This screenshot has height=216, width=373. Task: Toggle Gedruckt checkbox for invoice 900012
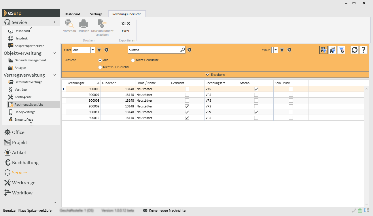(x=187, y=118)
